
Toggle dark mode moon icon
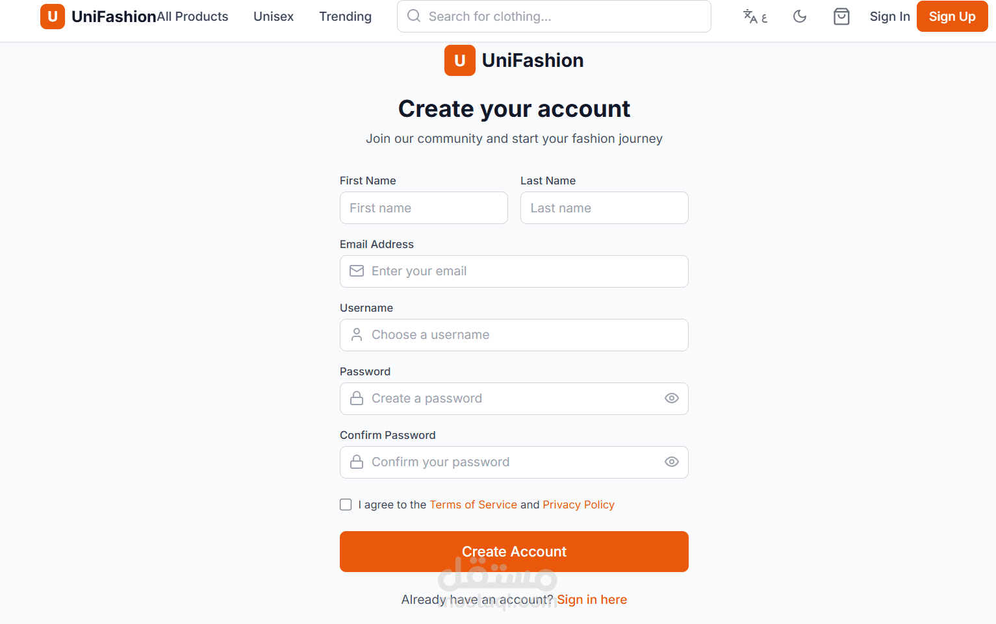[x=800, y=17]
